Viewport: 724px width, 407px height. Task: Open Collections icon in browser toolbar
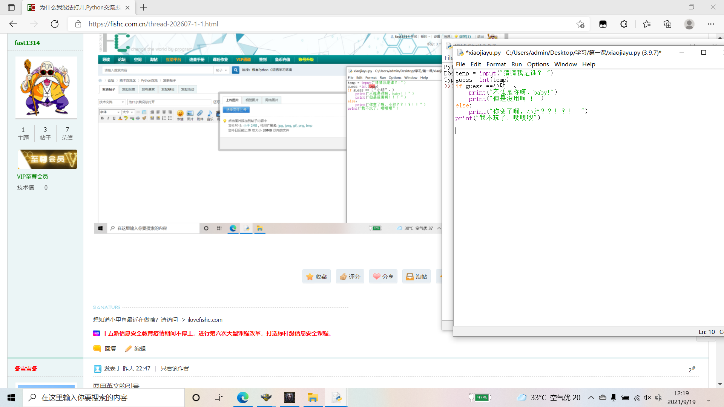pos(667,24)
